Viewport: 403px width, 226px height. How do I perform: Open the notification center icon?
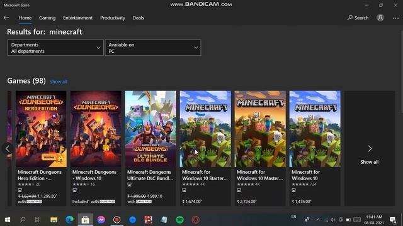393,220
